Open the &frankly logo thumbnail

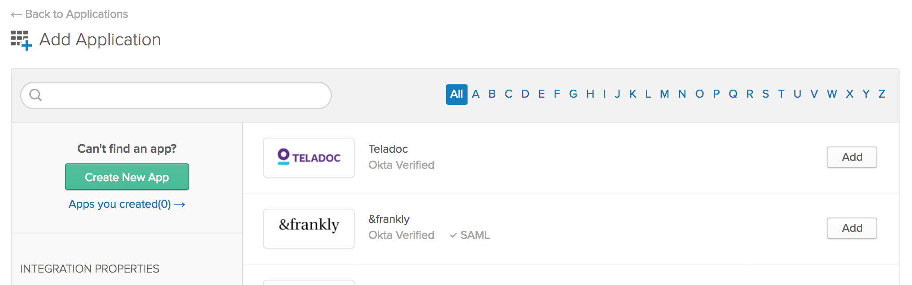tap(309, 229)
